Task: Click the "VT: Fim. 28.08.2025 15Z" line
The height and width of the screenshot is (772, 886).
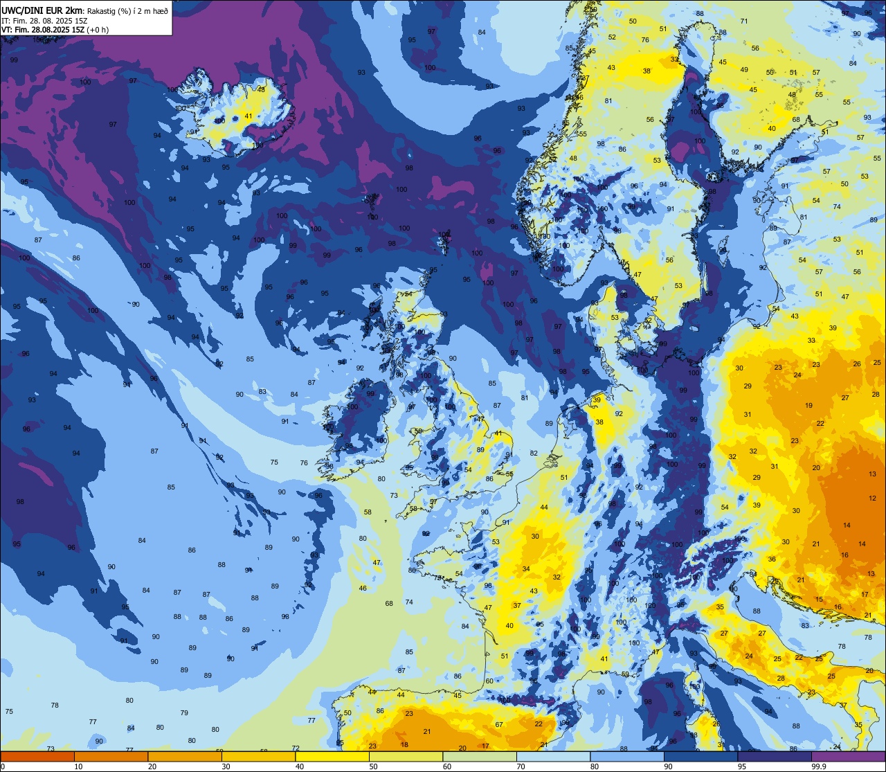Action: pos(42,29)
